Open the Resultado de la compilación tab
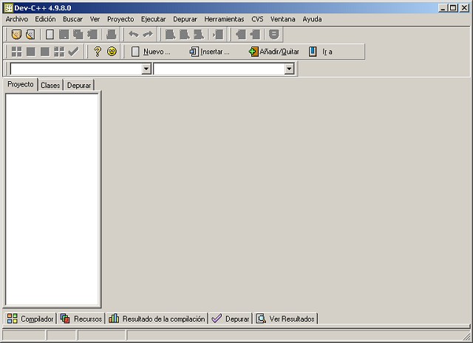The height and width of the screenshot is (343, 473). click(157, 319)
